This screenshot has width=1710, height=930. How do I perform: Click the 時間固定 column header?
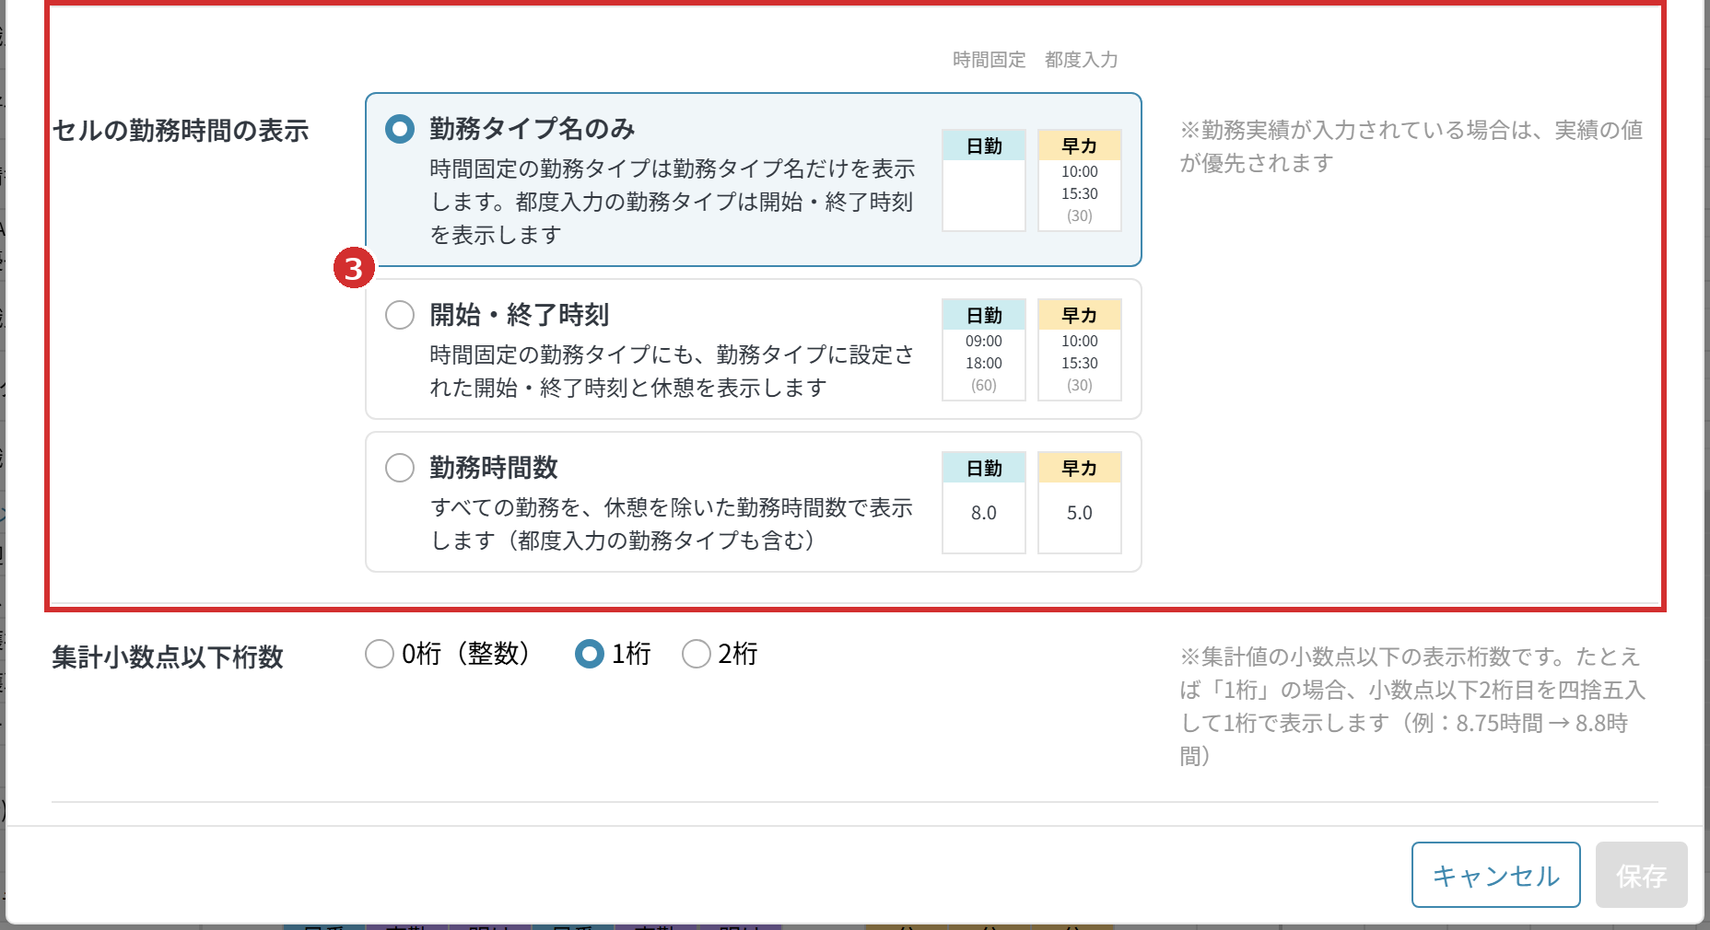click(x=989, y=60)
